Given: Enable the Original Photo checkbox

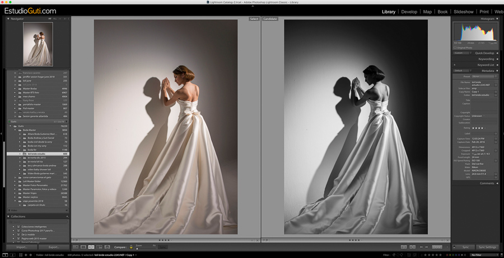Looking at the screenshot, I should pos(455,47).
